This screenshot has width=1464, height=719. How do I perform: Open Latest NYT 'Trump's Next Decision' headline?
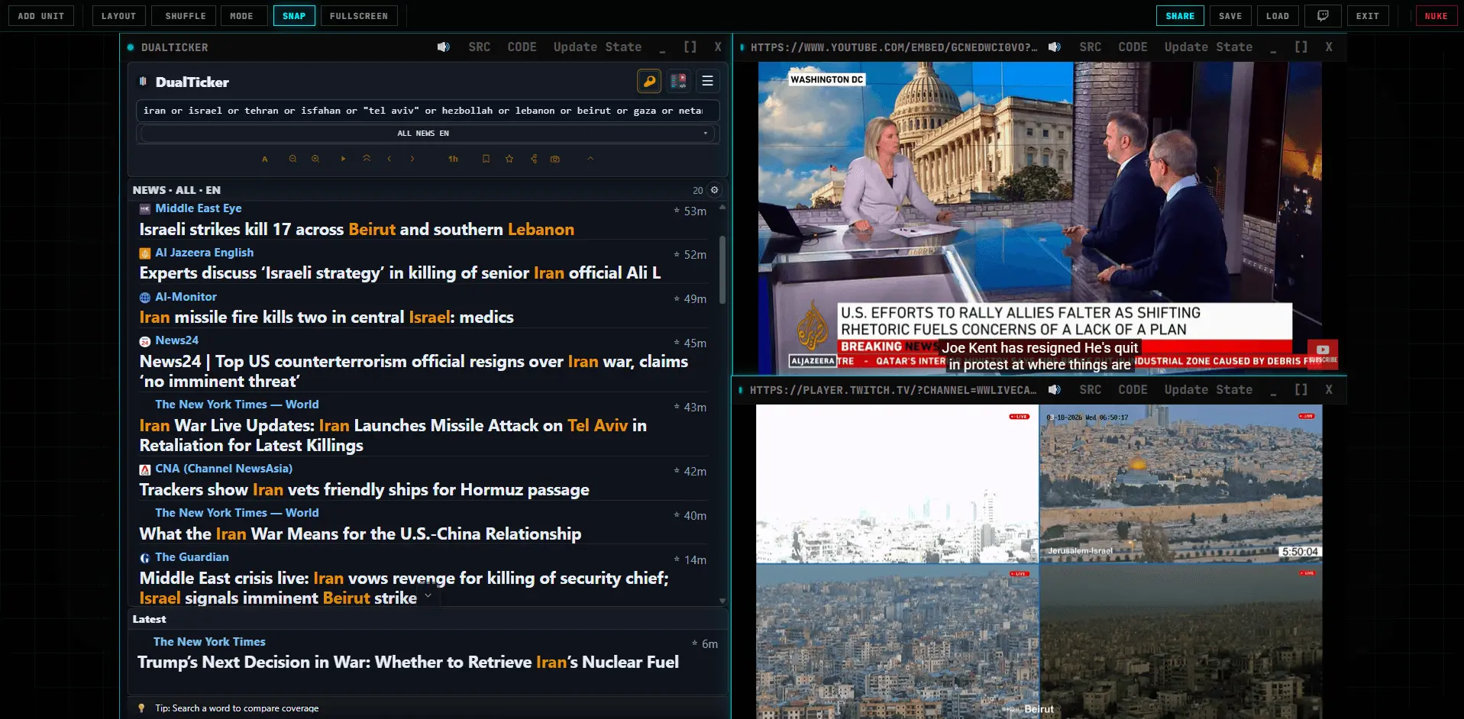408,663
